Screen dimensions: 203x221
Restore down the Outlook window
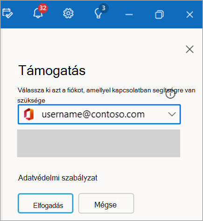(160, 14)
